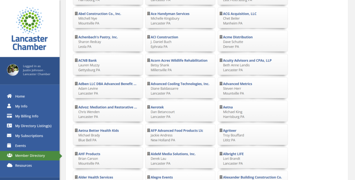Open Advoz: Mediation and Restorative listing
Viewport: 355px width, 180px height.
point(107,107)
